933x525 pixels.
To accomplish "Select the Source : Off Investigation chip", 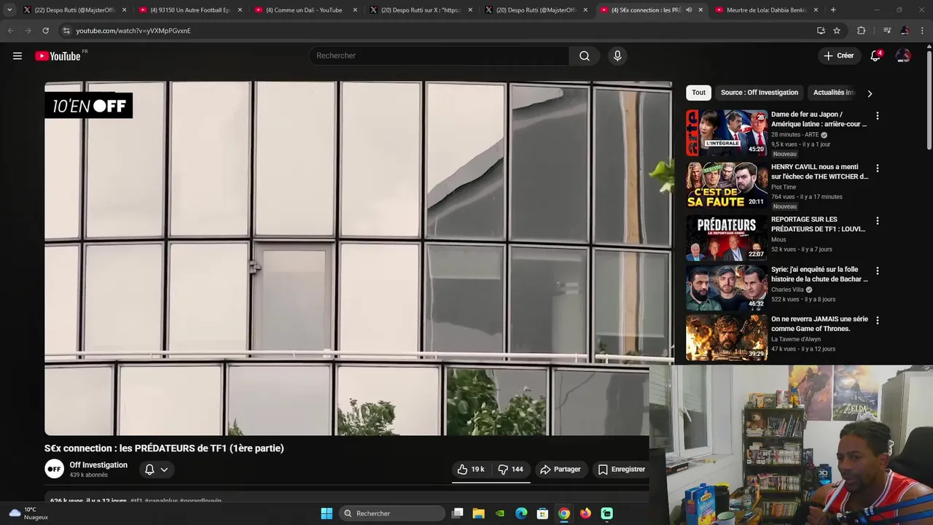I will point(760,93).
